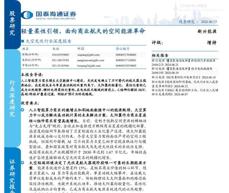Click the 行业深度研究 vertical sidebar banner
This screenshot has height=193, width=229.
pyautogui.click(x=12, y=98)
